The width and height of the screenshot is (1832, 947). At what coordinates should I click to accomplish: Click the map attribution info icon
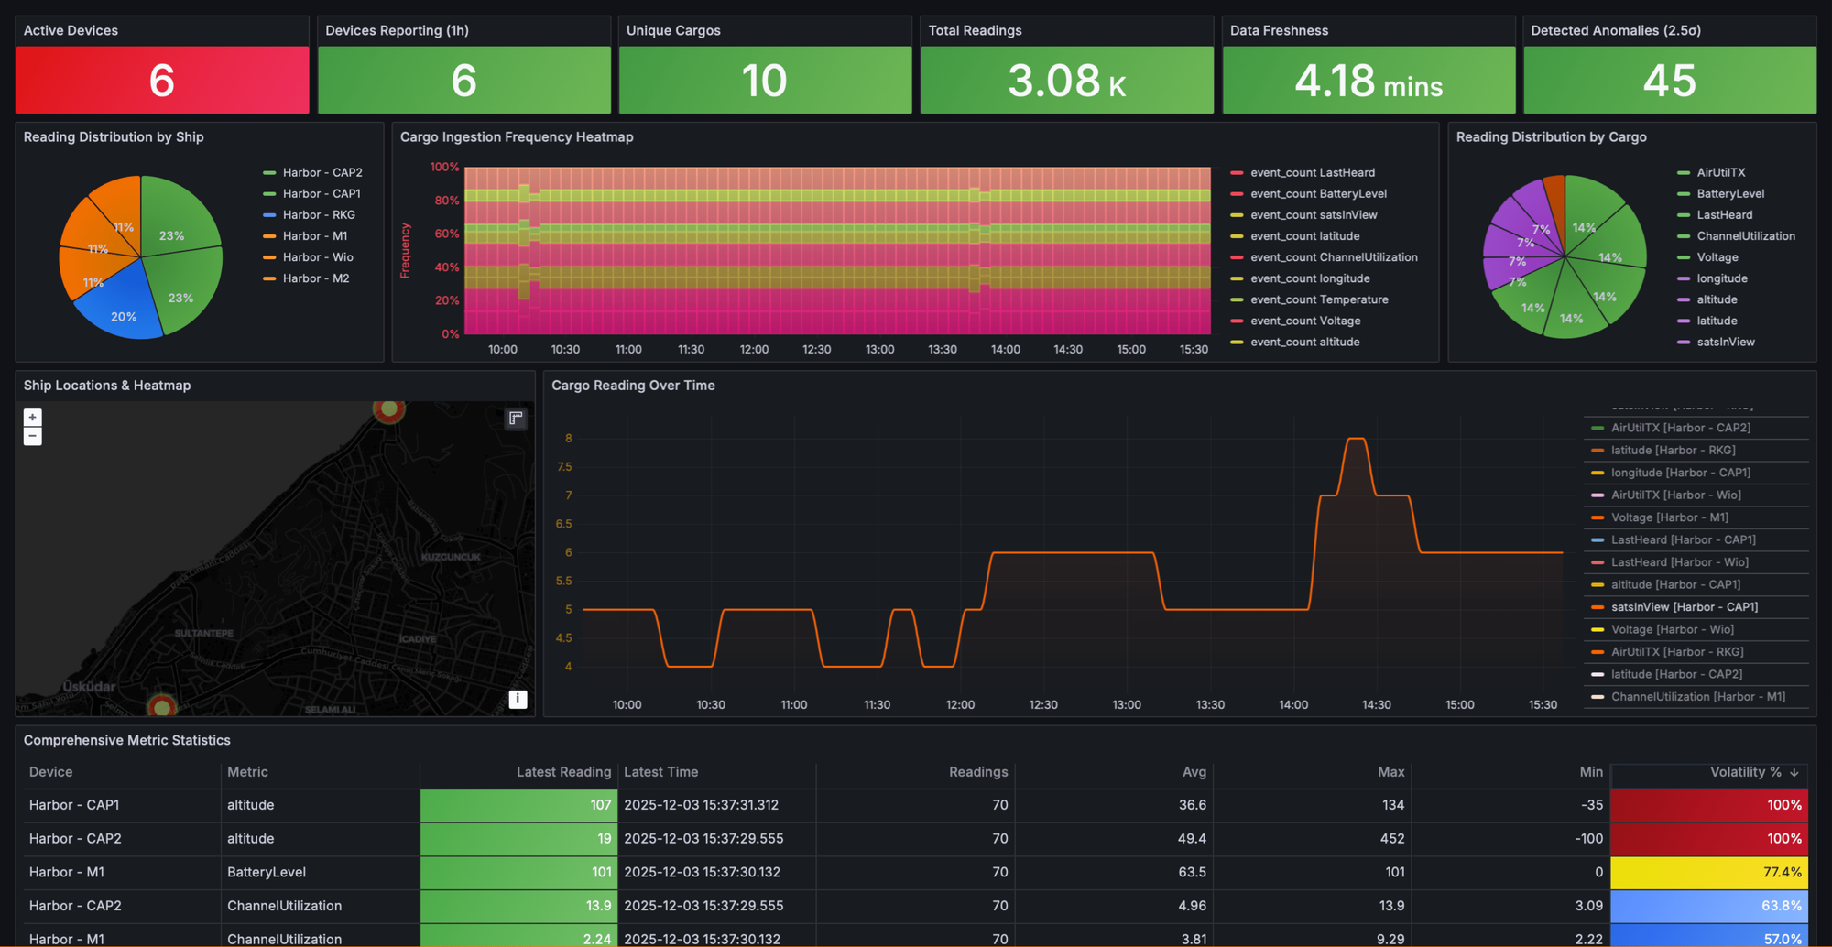[518, 699]
